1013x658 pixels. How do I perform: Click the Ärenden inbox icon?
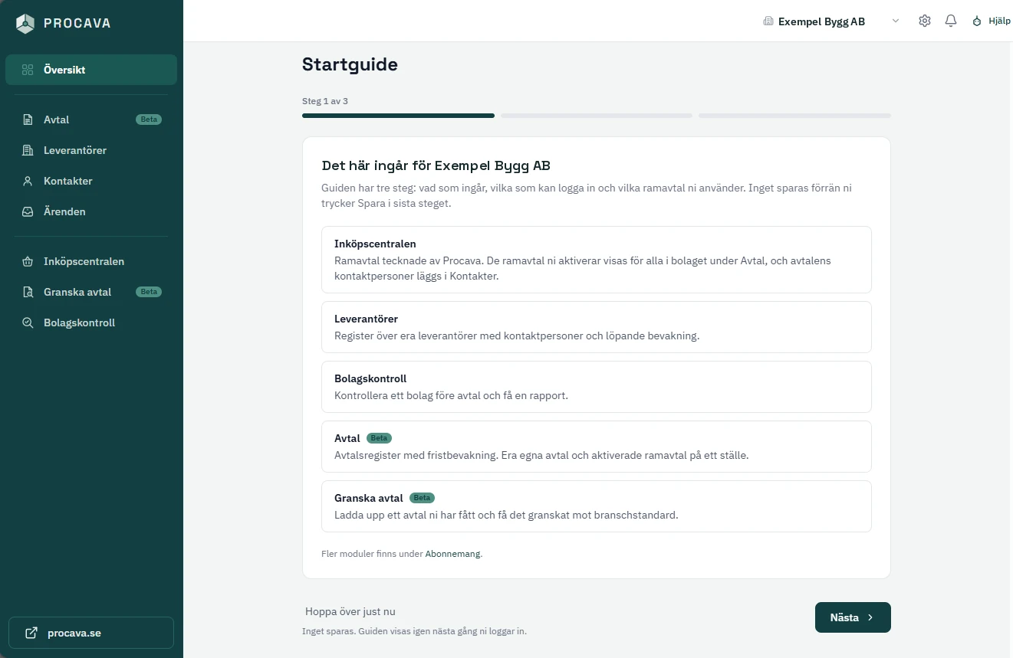28,211
